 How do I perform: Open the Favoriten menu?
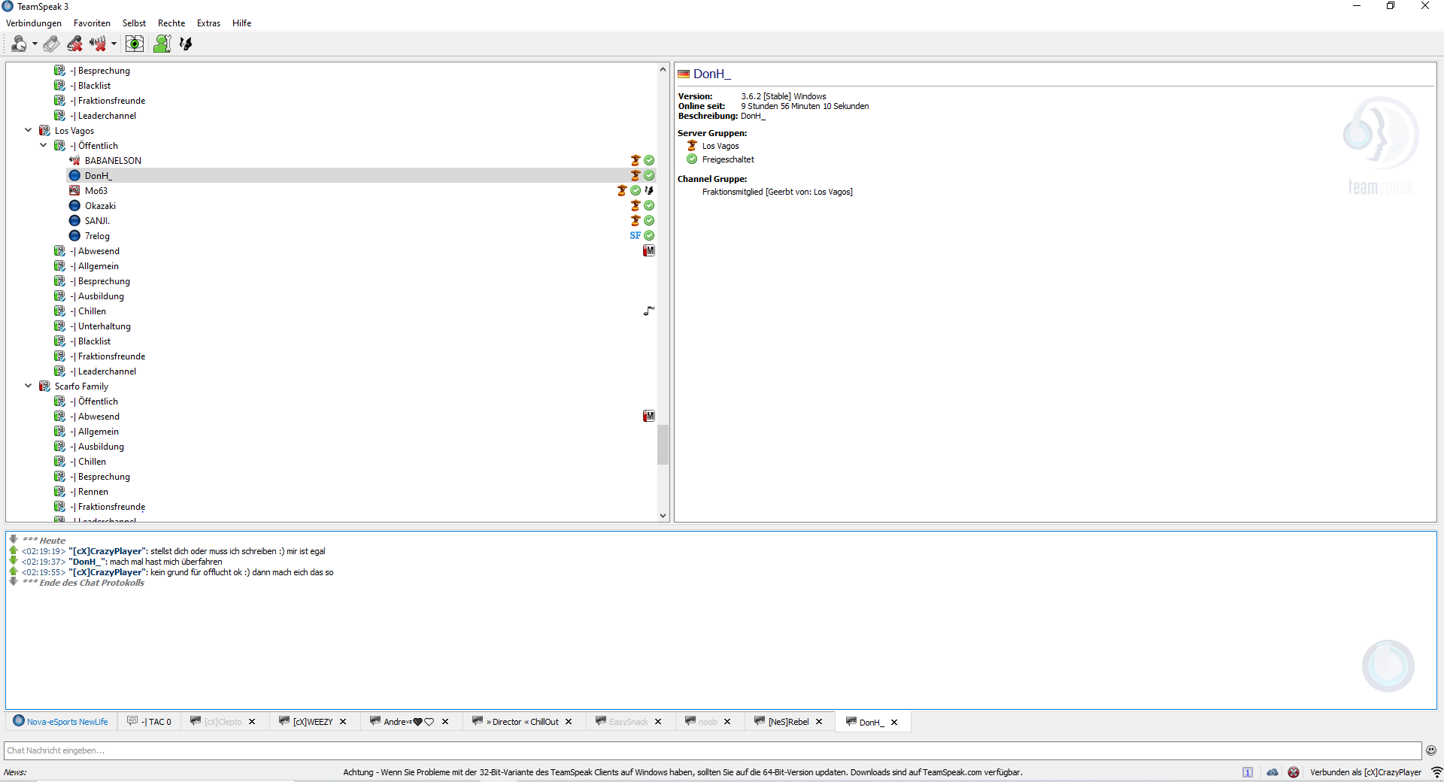92,23
